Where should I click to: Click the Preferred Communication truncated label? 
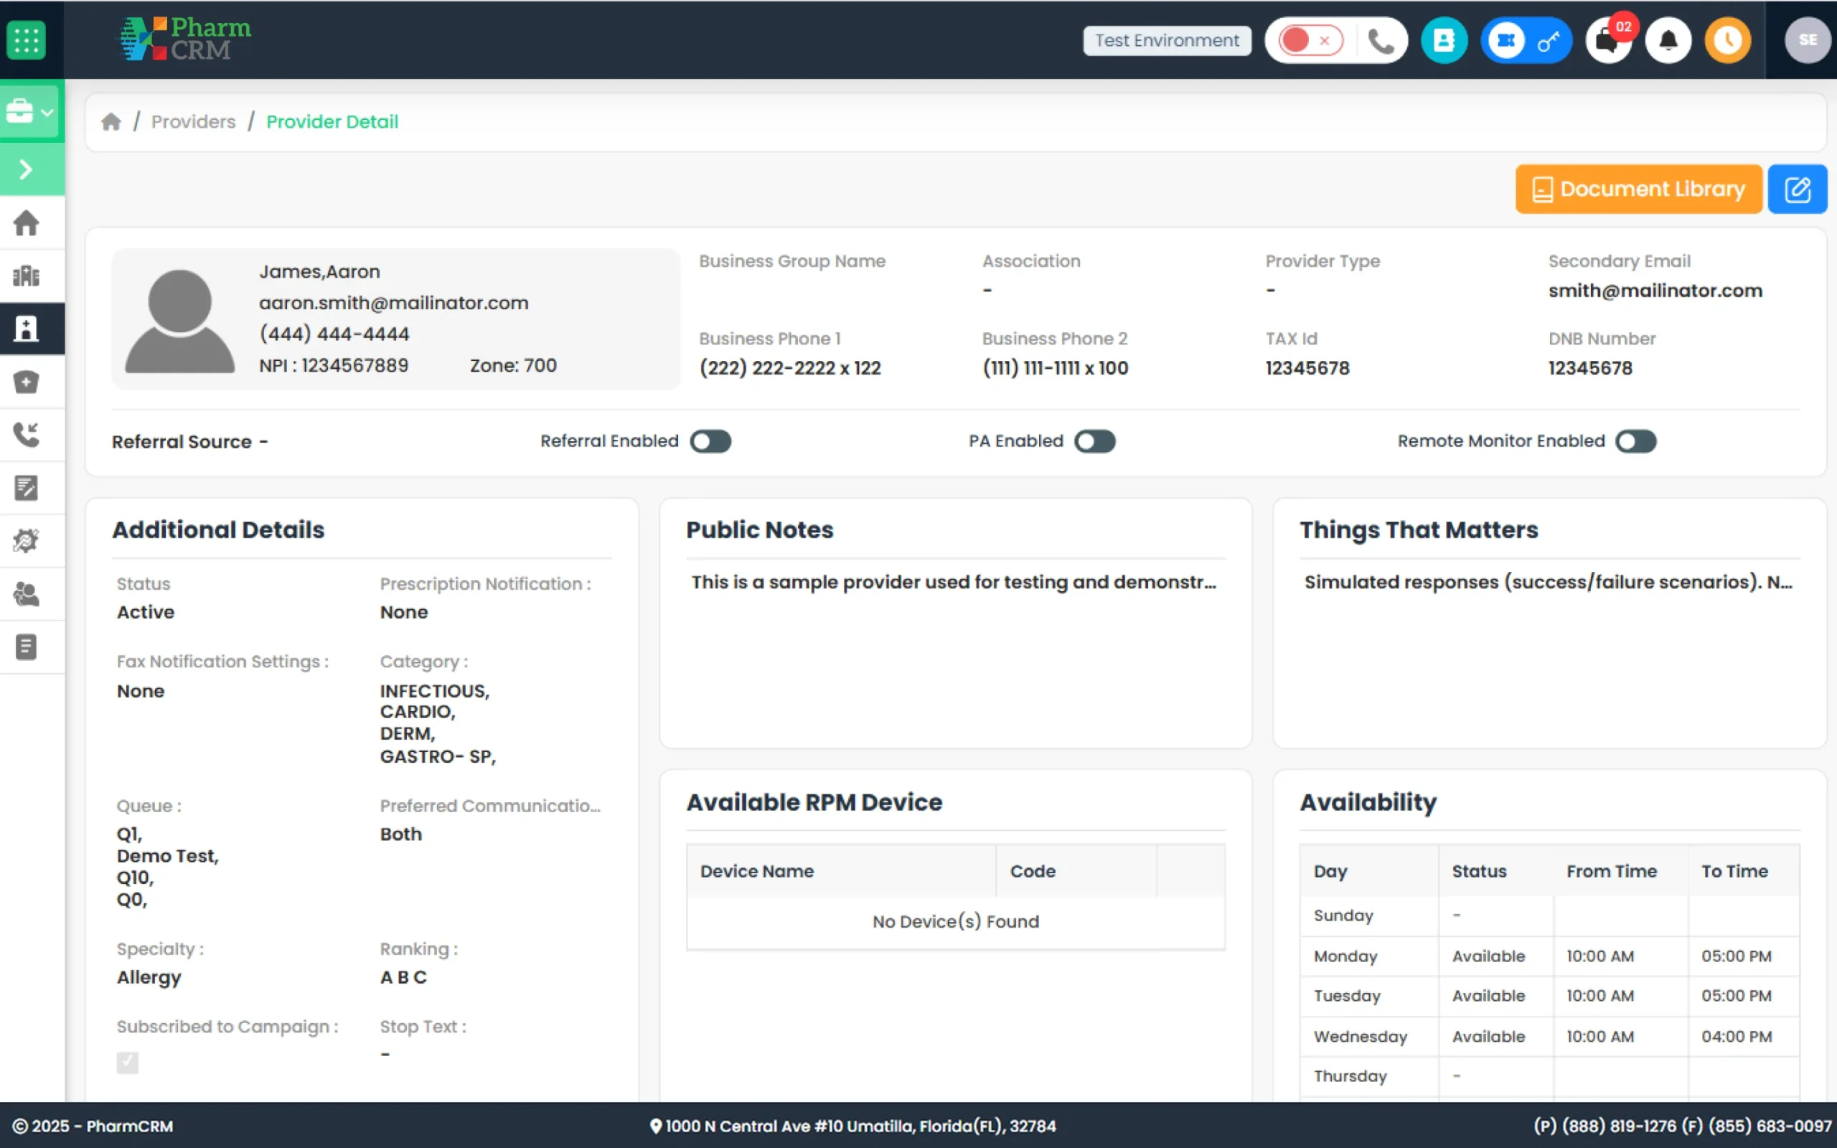[490, 806]
